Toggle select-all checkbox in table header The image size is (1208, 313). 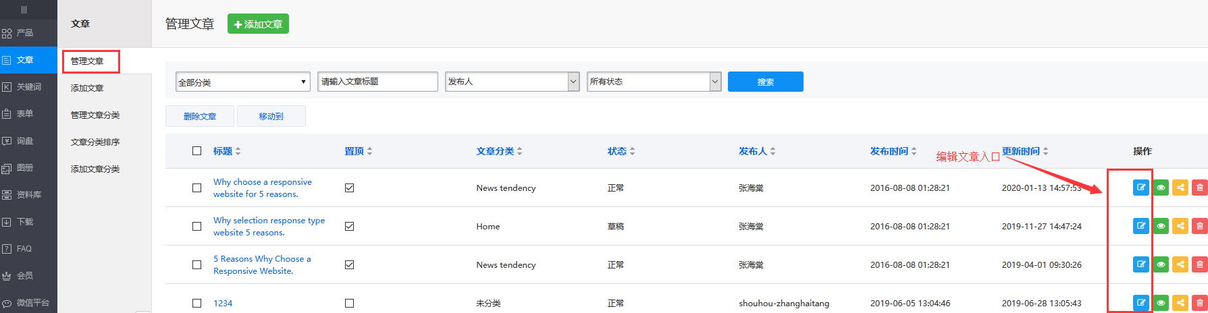pos(196,151)
